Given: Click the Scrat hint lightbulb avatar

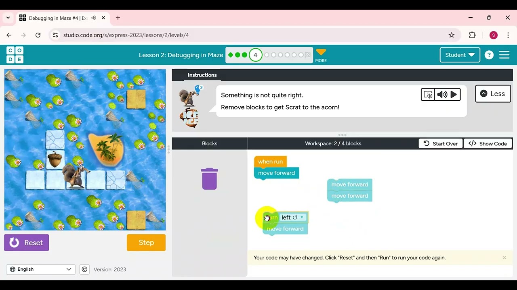Looking at the screenshot, I should 190,95.
